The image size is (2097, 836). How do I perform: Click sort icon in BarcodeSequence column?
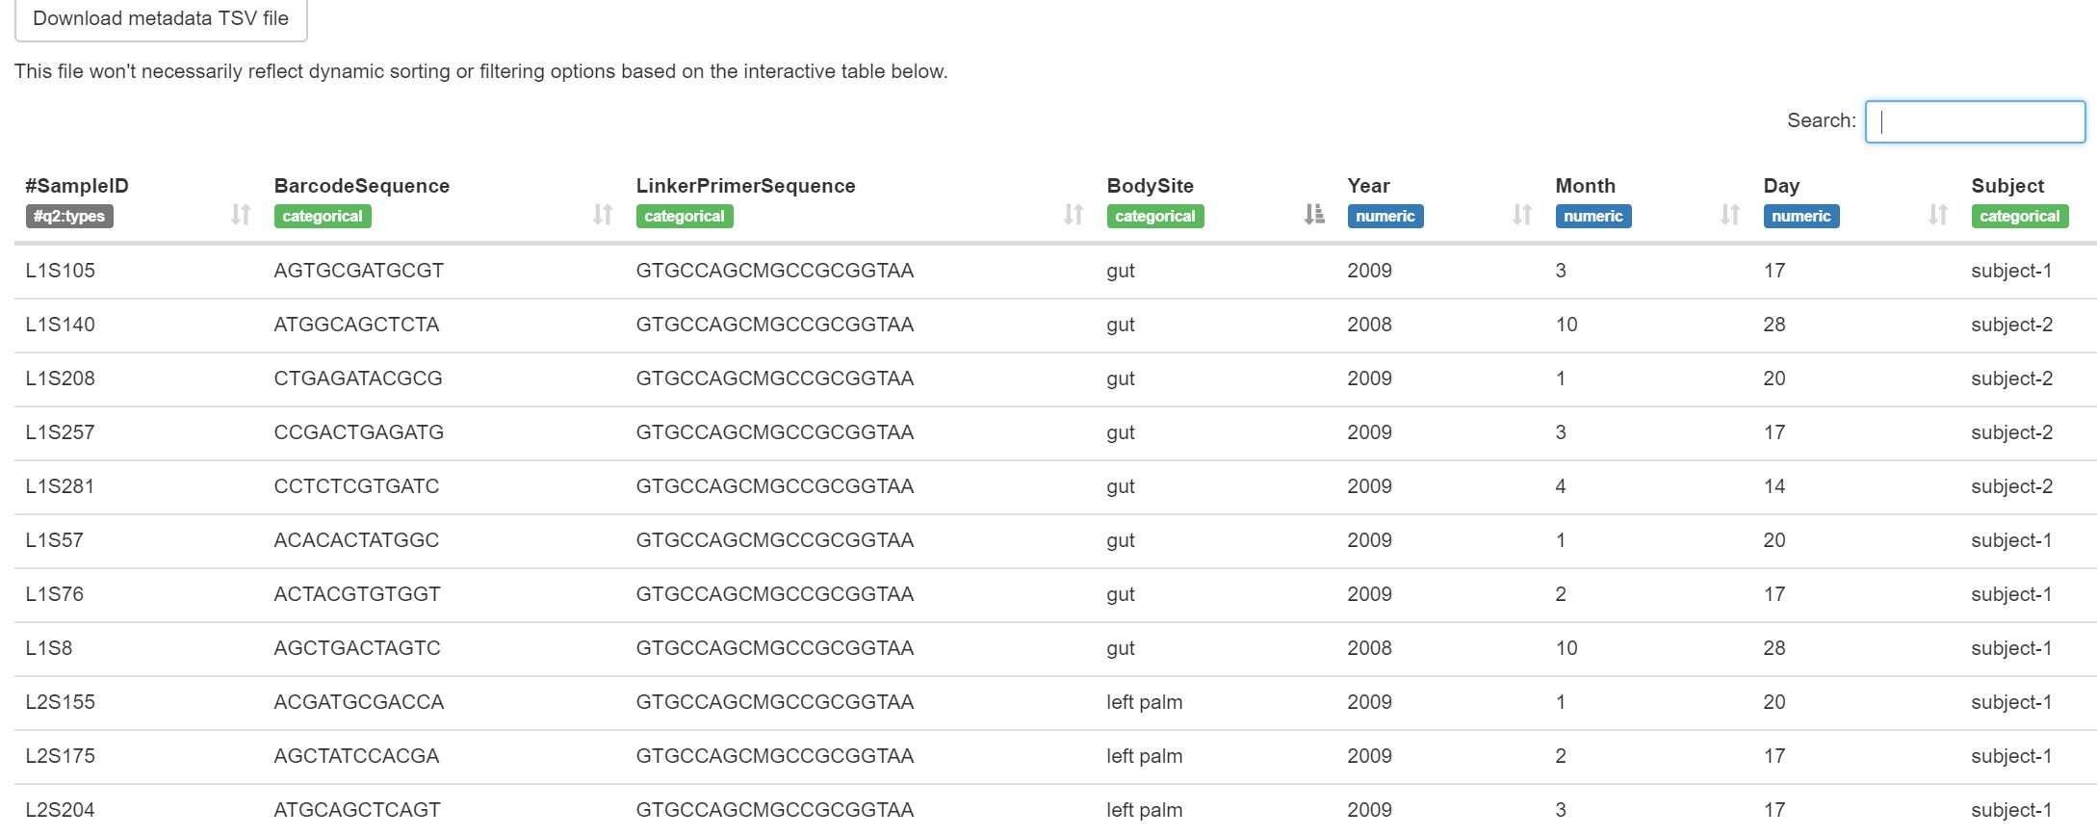pos(602,215)
